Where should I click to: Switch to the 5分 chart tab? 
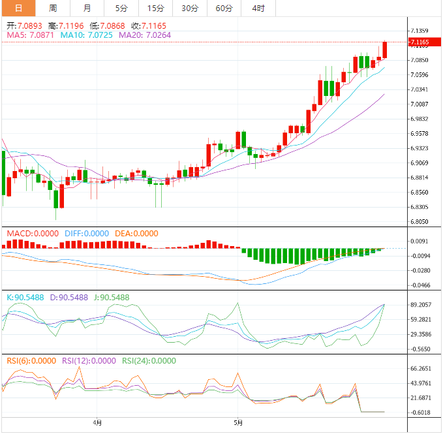coord(121,8)
